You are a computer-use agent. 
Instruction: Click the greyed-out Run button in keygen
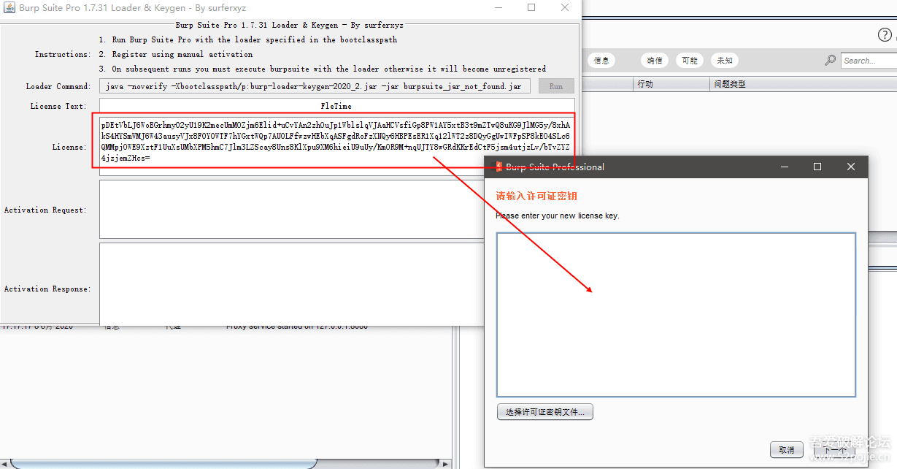[556, 86]
